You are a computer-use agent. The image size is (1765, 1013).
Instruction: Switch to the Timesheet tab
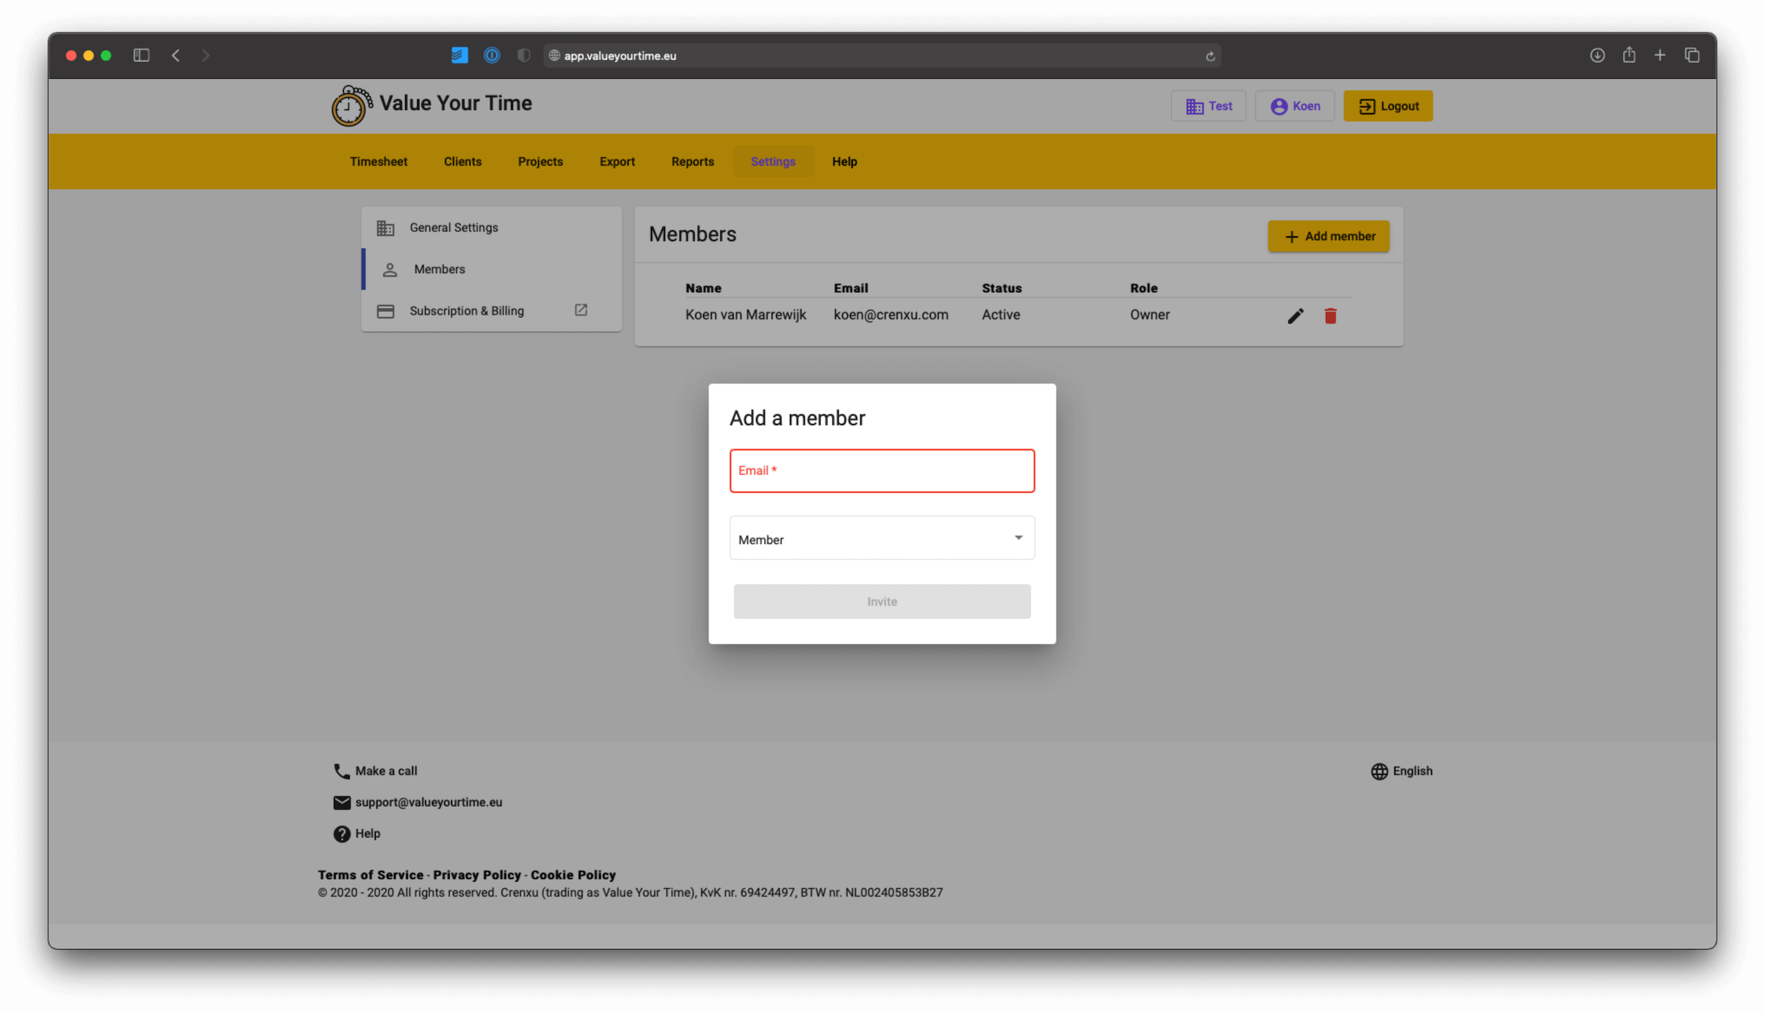(x=378, y=162)
